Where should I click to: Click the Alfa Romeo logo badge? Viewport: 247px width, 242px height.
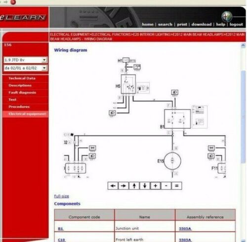(x=227, y=16)
